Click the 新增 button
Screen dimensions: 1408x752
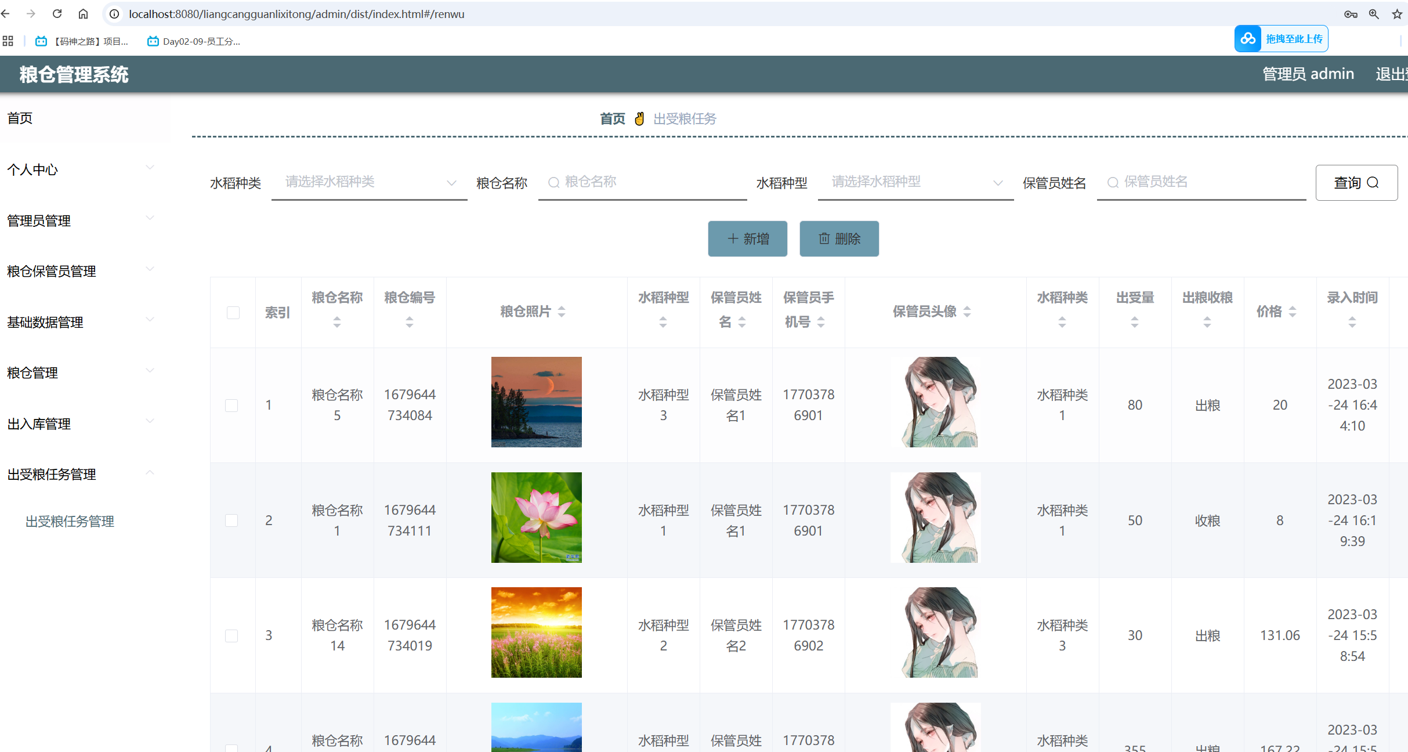(747, 238)
